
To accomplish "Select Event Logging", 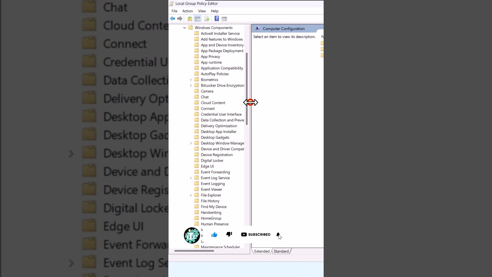I will [x=213, y=184].
